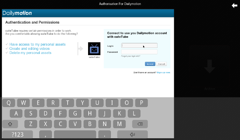The height and width of the screenshot is (140, 240).
Task: Click the dimmed Archive download arrow
Action: (x=210, y=67)
